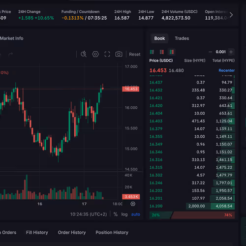Click the 16.480 mark price in book

pyautogui.click(x=176, y=70)
